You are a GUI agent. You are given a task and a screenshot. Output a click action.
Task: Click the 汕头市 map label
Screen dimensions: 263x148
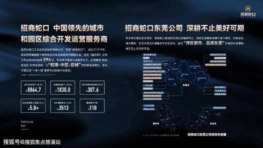coord(213,123)
